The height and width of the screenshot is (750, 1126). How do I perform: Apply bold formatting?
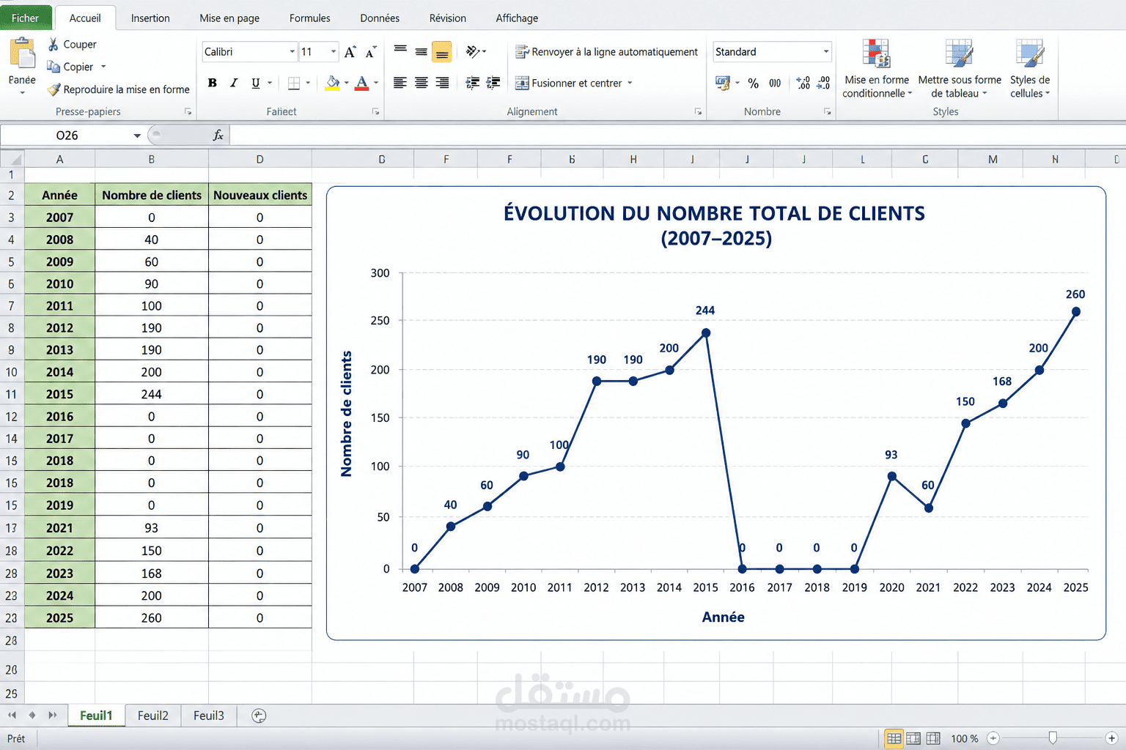(213, 83)
